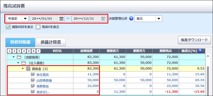
Task: Open the 弥生商店 sub-account link
Action: (x=42, y=75)
